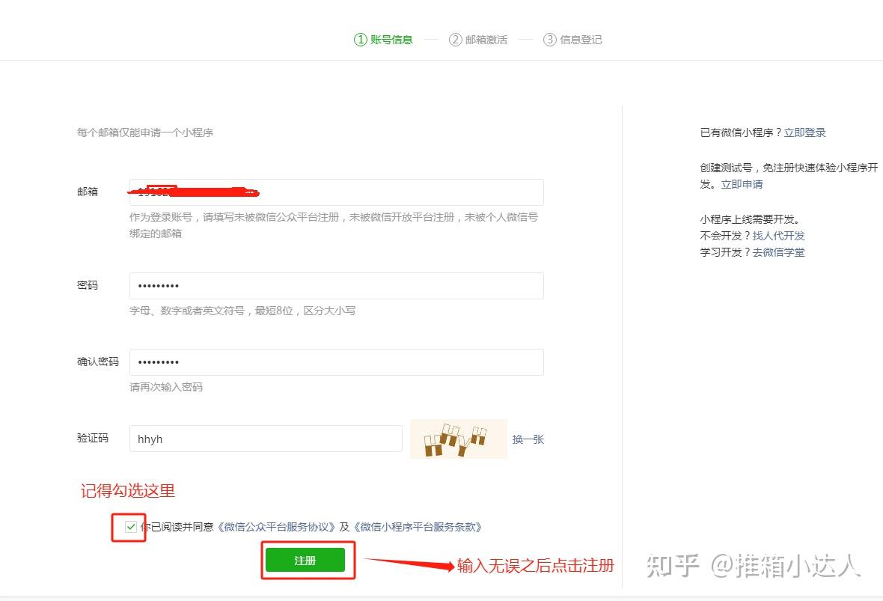Focus the 邮箱 email input field
The height and width of the screenshot is (601, 883).
336,192
